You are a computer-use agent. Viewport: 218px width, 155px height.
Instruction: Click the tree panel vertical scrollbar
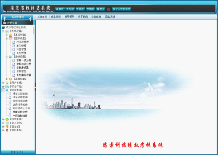[x=33, y=30]
